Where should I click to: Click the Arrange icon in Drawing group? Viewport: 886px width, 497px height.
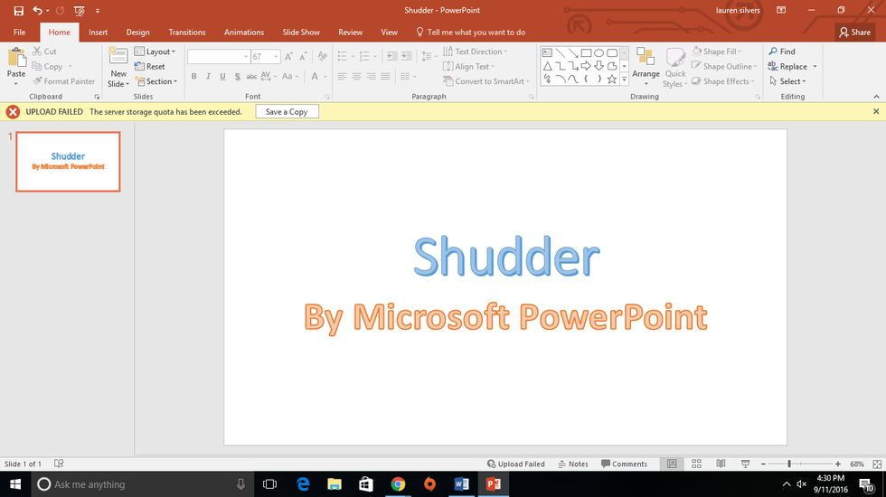[646, 60]
